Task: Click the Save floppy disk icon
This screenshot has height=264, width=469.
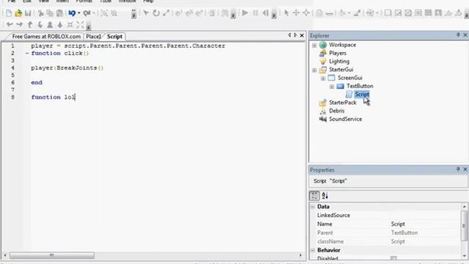Action: coord(28,13)
